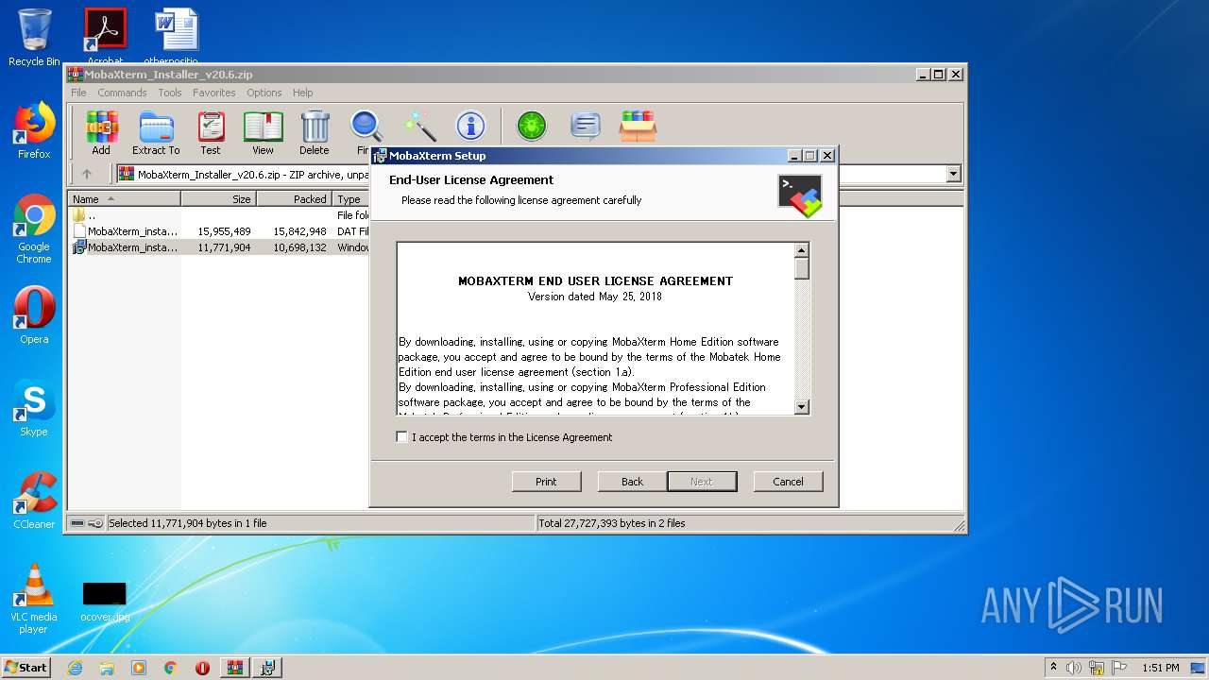Open the Commands menu
This screenshot has height=680, width=1209.
point(122,93)
